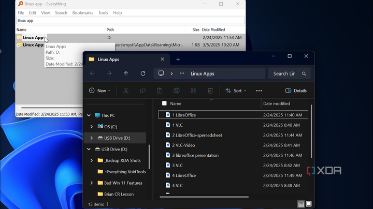Click the Share icon in Explorer toolbar
The height and width of the screenshot is (209, 373).
click(193, 91)
